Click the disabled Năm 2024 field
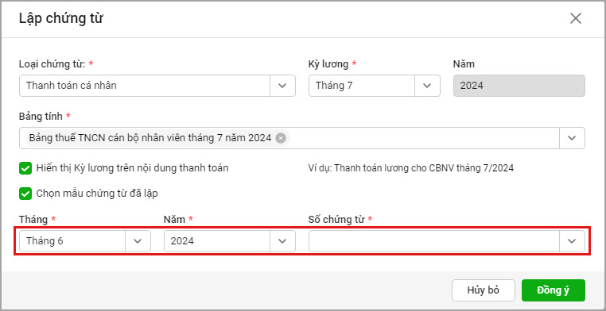Screen dimensions: 606x311 pyautogui.click(x=519, y=86)
